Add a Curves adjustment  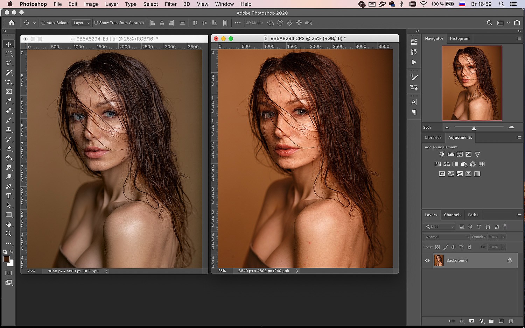460,154
